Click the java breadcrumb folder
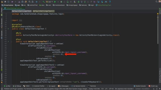This screenshot has width=161, height=90. click(x=42, y=5)
